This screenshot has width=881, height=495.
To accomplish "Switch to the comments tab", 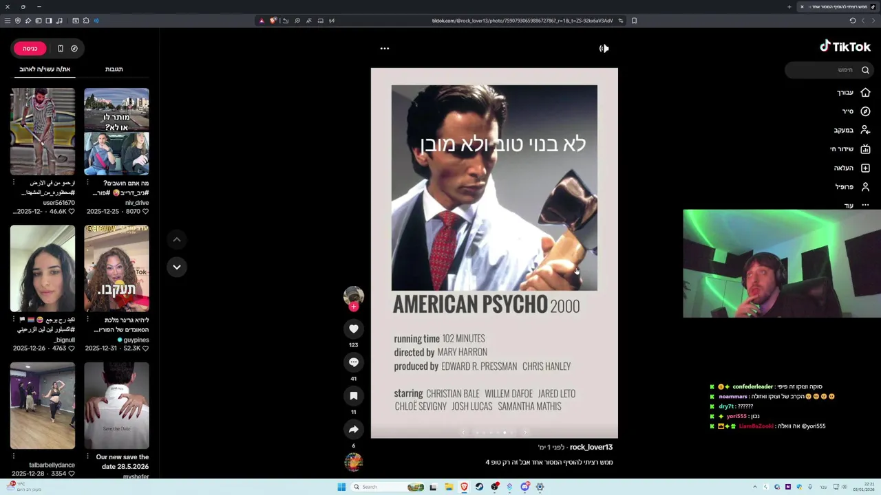I will pyautogui.click(x=114, y=69).
